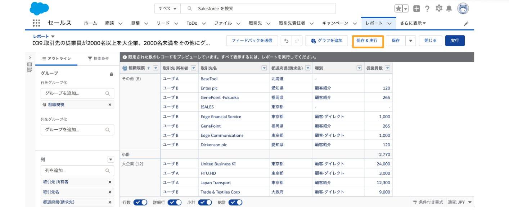This screenshot has height=213, width=509.
Task: Open the 列 section dropdown arrow
Action: click(111, 159)
